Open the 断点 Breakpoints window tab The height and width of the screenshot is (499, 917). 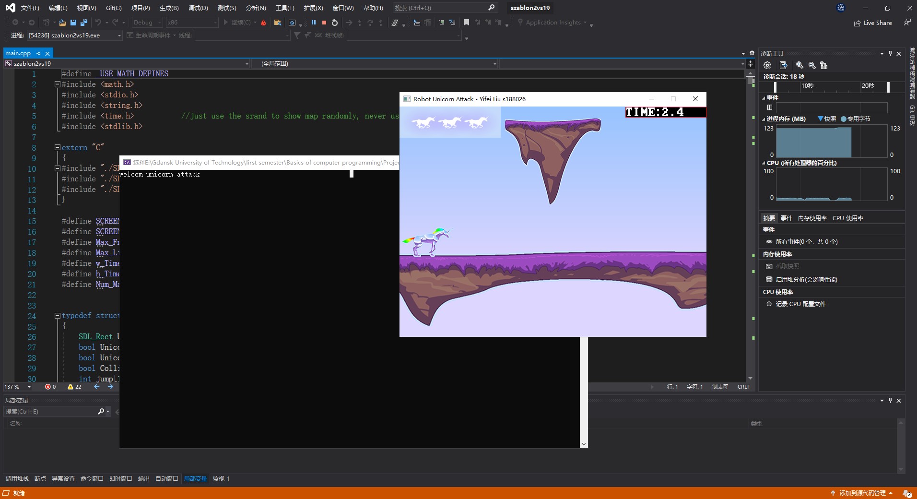[x=40, y=478]
